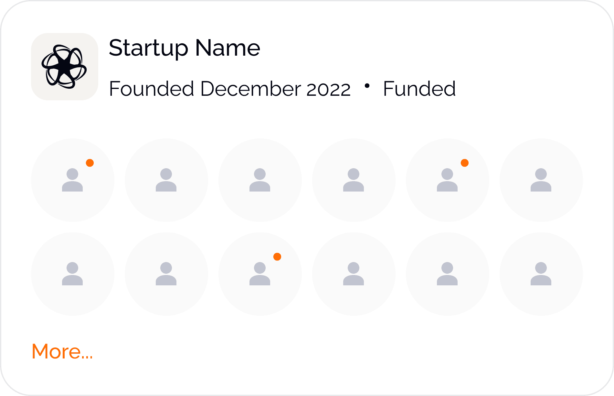Open the Startup Name title
The height and width of the screenshot is (396, 614).
pyautogui.click(x=185, y=48)
